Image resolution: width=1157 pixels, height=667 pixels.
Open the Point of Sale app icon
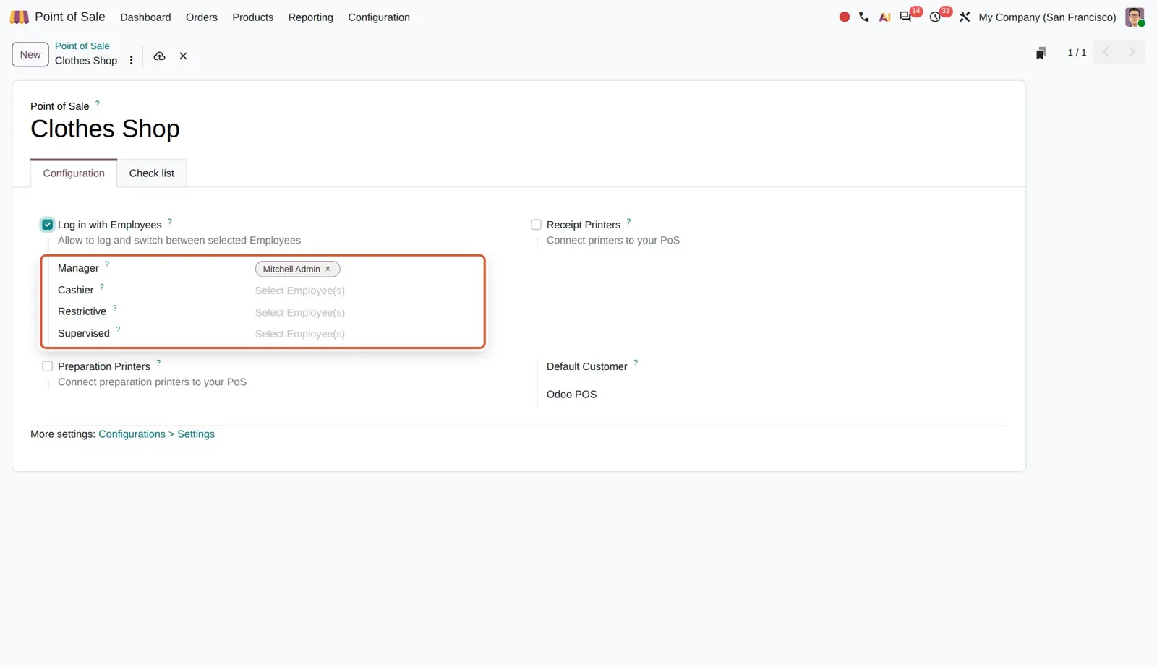(19, 17)
